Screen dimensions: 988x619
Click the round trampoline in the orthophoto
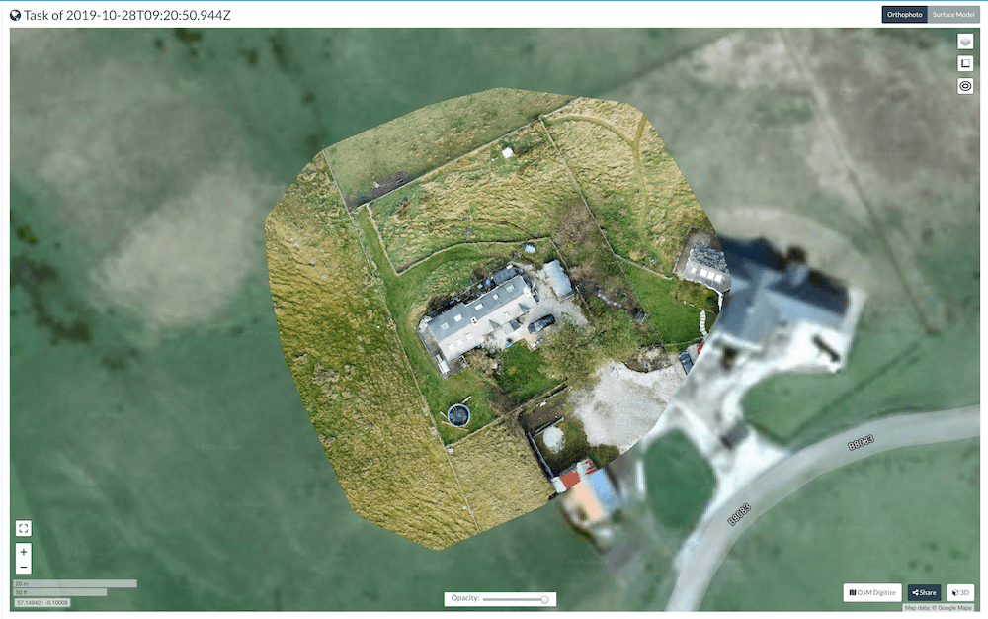pos(458,414)
